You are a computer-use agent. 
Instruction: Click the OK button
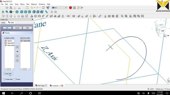point(7,28)
